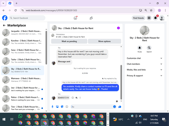Click More options button
169x126 pixels.
pos(104,41)
